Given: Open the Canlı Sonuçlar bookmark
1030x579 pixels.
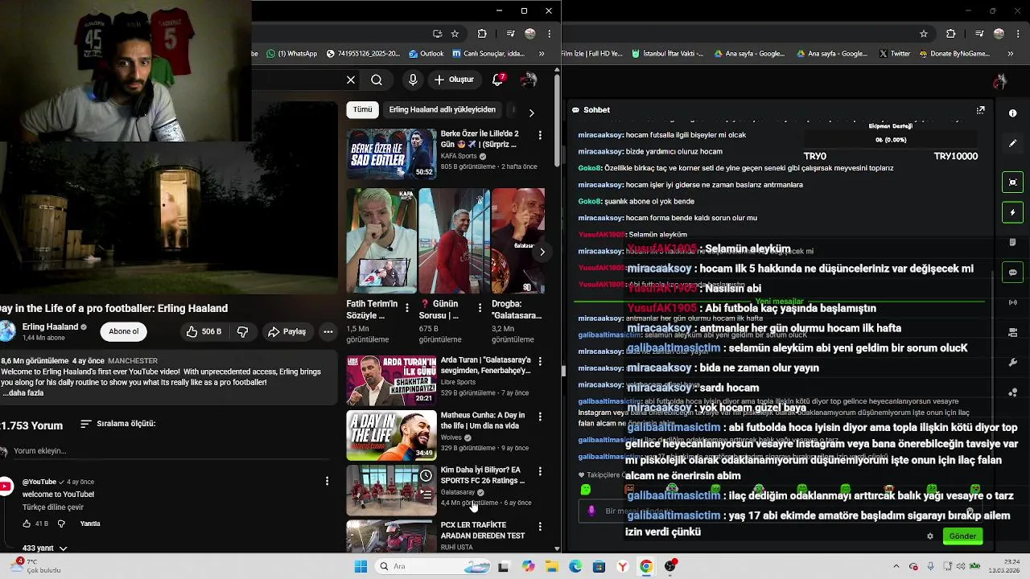Looking at the screenshot, I should [488, 54].
